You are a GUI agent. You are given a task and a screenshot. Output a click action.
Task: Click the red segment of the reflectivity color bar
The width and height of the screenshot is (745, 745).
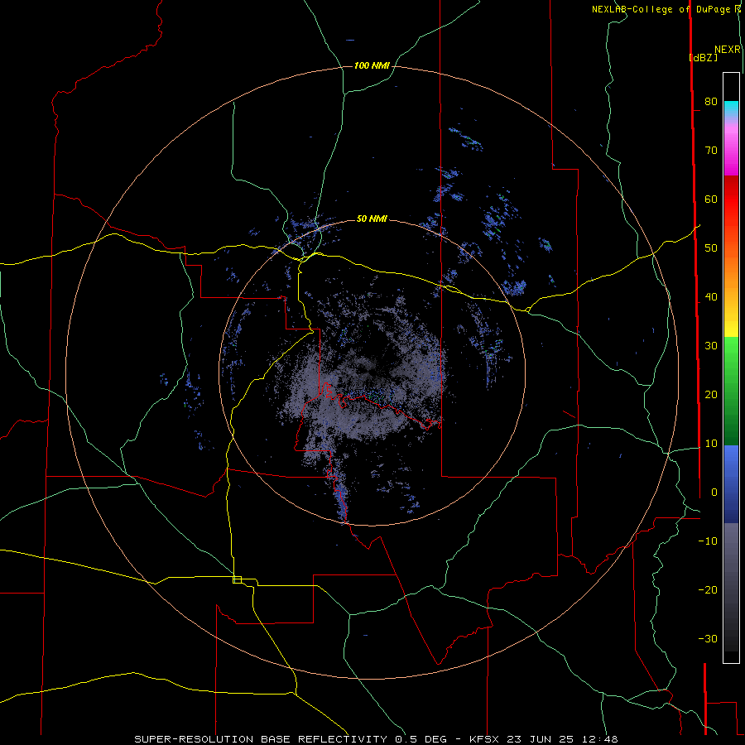pyautogui.click(x=731, y=199)
